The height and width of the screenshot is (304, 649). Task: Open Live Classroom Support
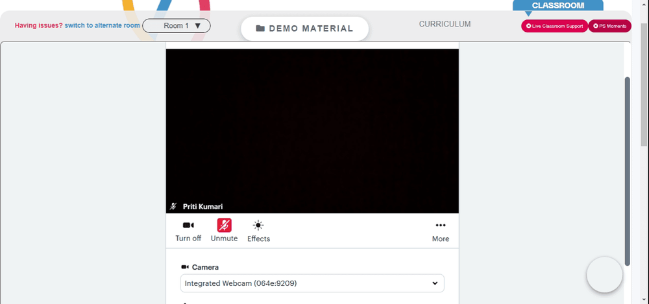(554, 26)
